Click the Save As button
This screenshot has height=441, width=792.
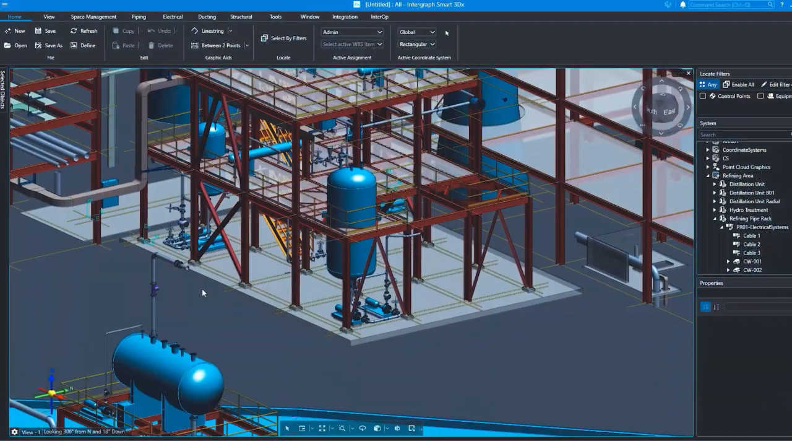click(x=48, y=45)
